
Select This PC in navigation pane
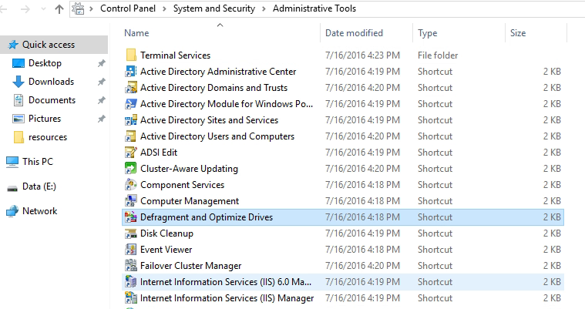pos(38,162)
